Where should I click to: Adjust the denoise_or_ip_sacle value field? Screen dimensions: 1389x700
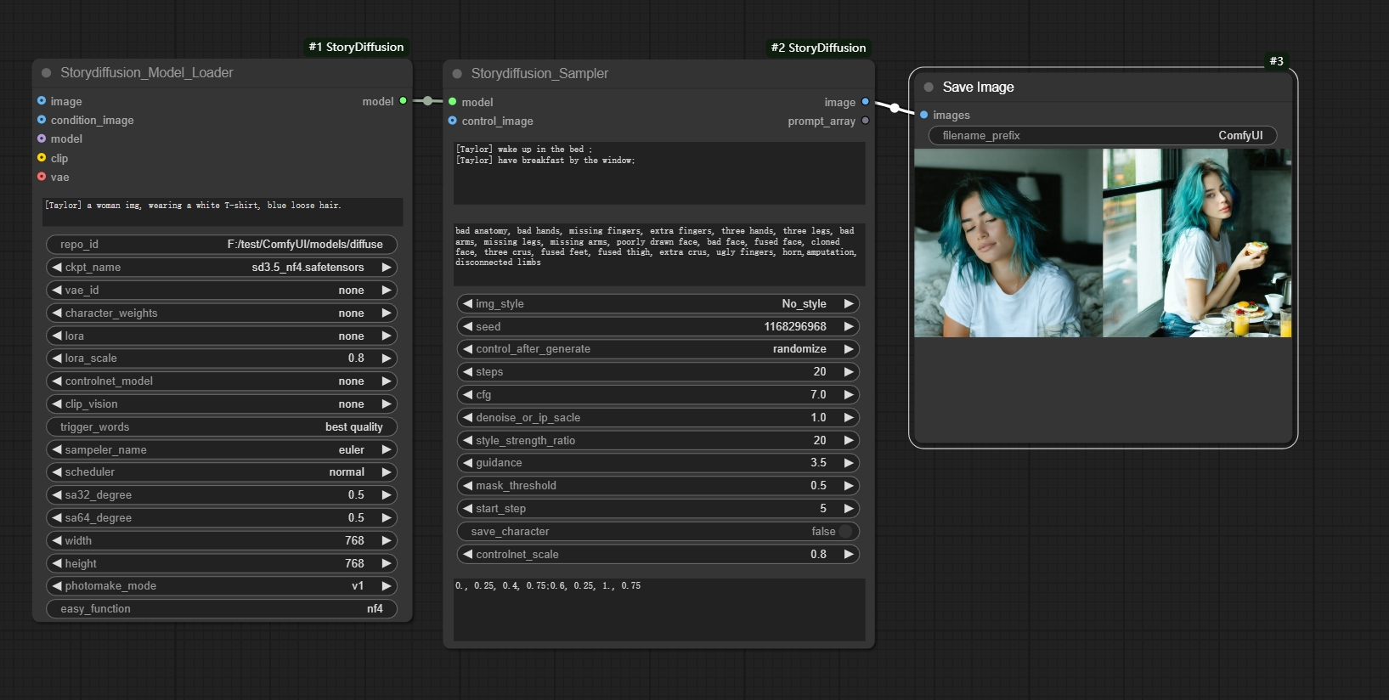click(658, 417)
